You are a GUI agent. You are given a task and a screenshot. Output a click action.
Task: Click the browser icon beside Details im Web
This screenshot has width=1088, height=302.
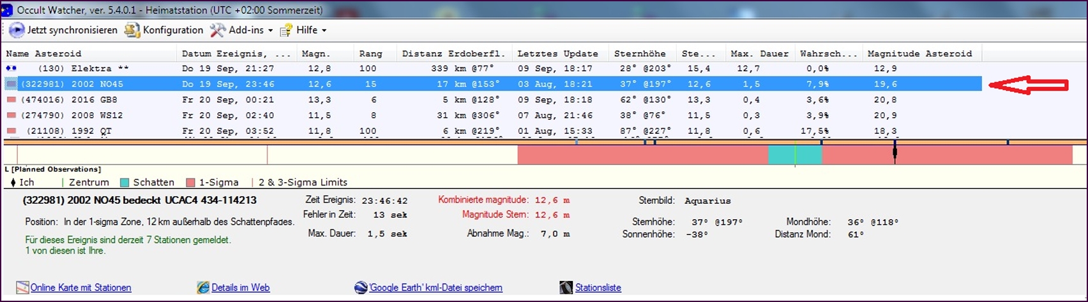203,287
